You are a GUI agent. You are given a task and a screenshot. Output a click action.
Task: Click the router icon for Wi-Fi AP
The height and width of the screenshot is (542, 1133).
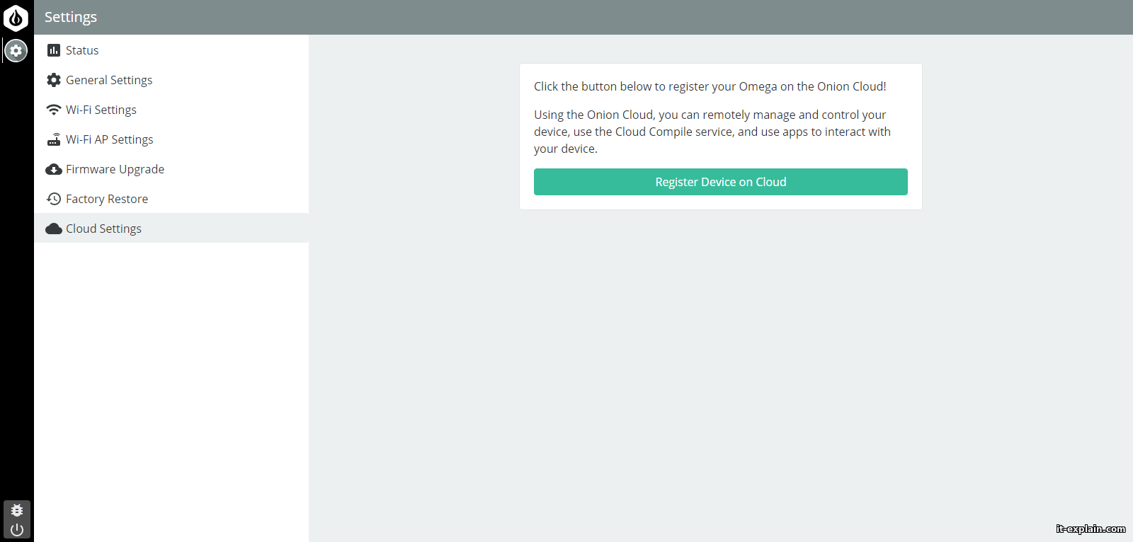[x=54, y=139]
